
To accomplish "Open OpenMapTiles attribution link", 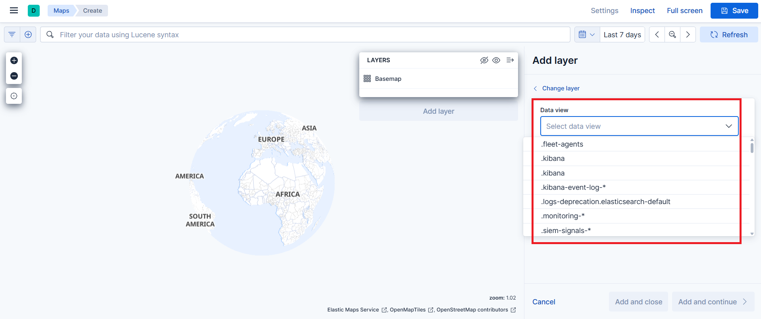I will [411, 310].
